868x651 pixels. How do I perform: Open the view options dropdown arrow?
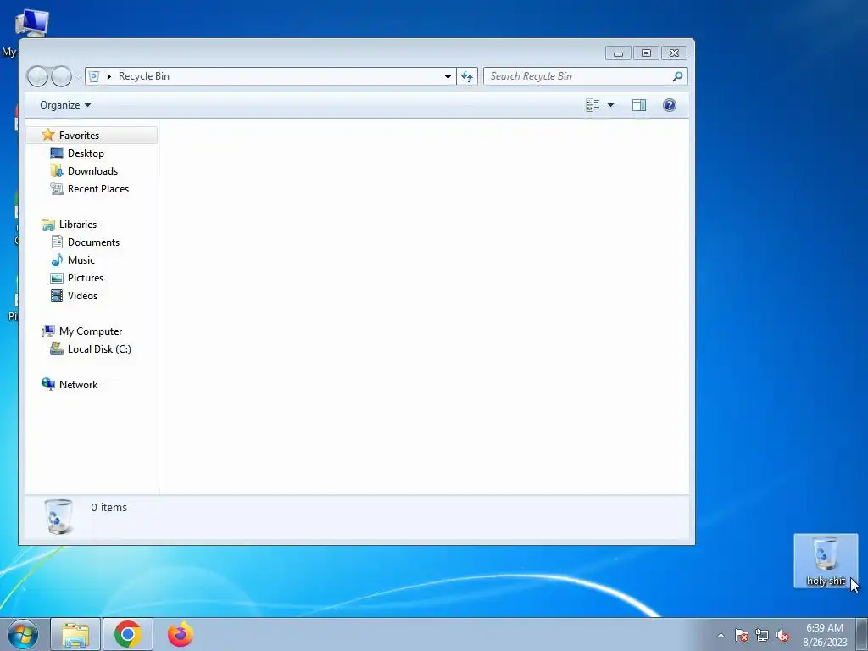(x=610, y=105)
